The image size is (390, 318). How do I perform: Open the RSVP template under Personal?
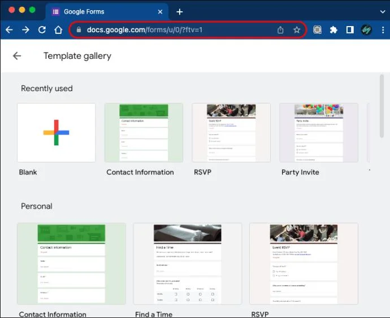click(304, 264)
